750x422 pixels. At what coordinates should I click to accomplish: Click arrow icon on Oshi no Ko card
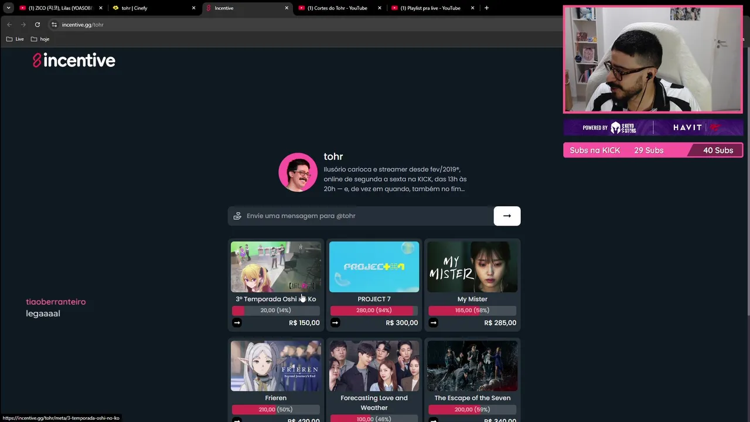[237, 322]
